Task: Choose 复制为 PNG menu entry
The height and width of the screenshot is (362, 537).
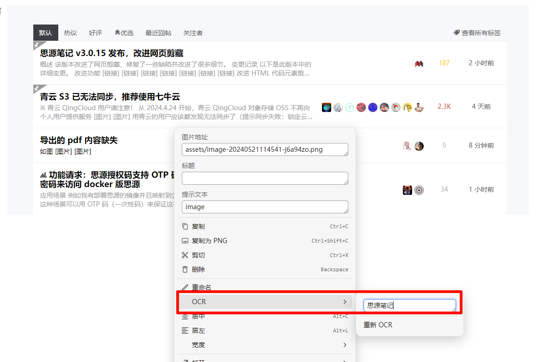Action: tap(265, 241)
